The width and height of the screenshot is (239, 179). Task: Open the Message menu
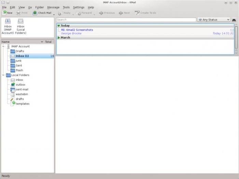click(x=53, y=7)
